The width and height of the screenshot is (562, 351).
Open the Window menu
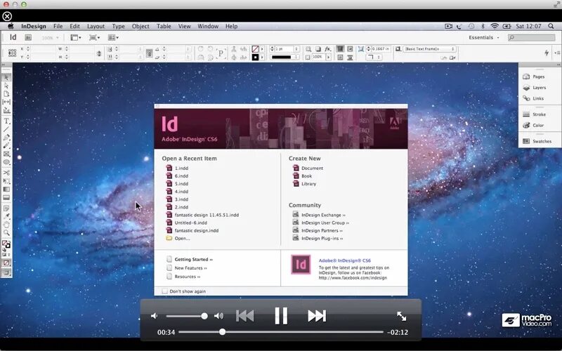(x=208, y=26)
